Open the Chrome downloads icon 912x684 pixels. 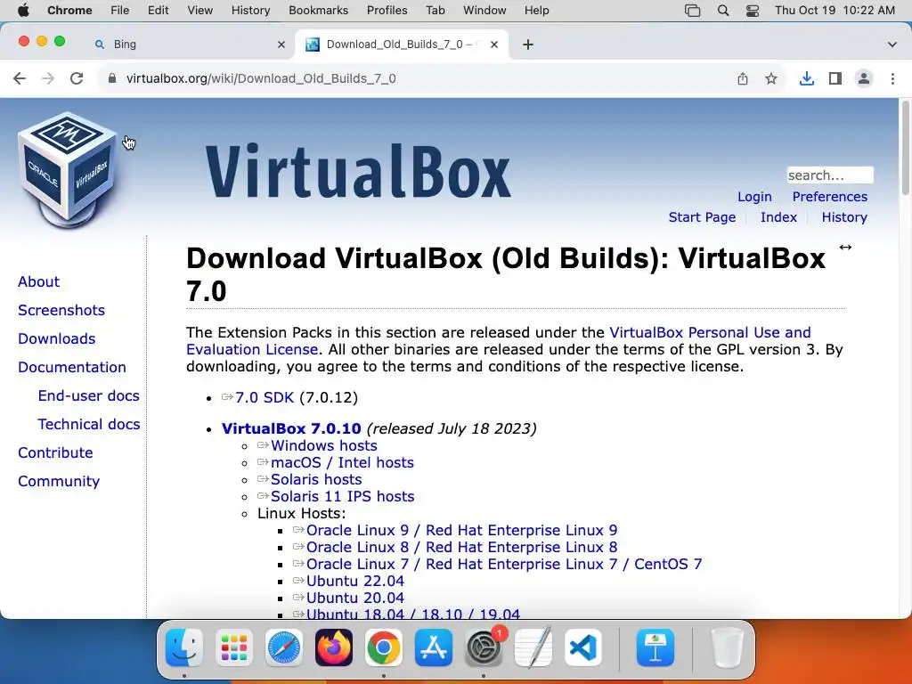click(x=807, y=78)
